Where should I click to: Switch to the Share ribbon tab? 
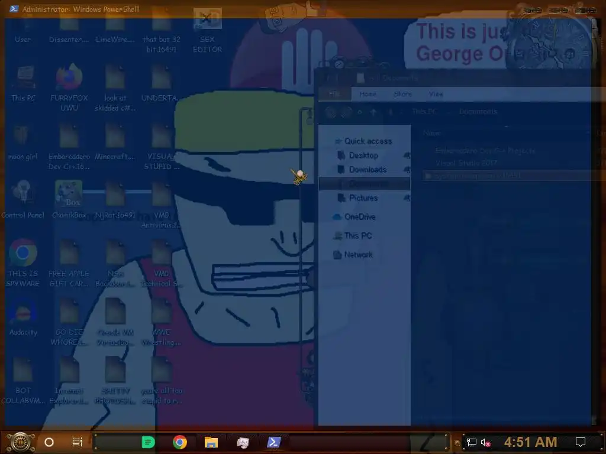402,94
